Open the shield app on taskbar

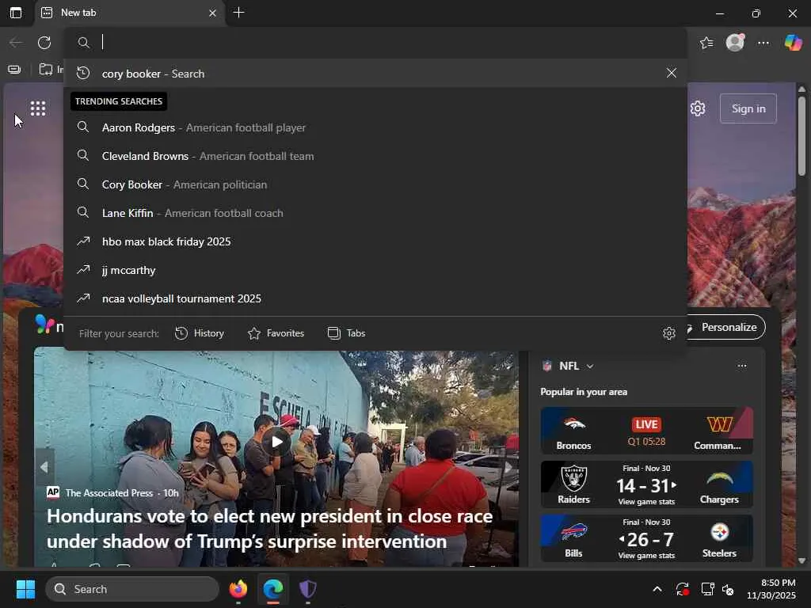[x=308, y=589]
